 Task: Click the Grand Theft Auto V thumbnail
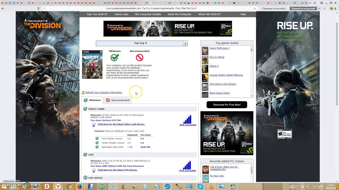coord(205,51)
